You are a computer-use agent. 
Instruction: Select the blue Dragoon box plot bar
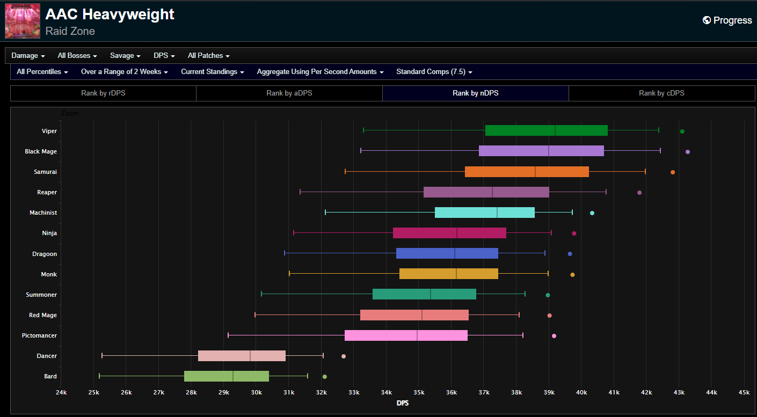(x=447, y=253)
